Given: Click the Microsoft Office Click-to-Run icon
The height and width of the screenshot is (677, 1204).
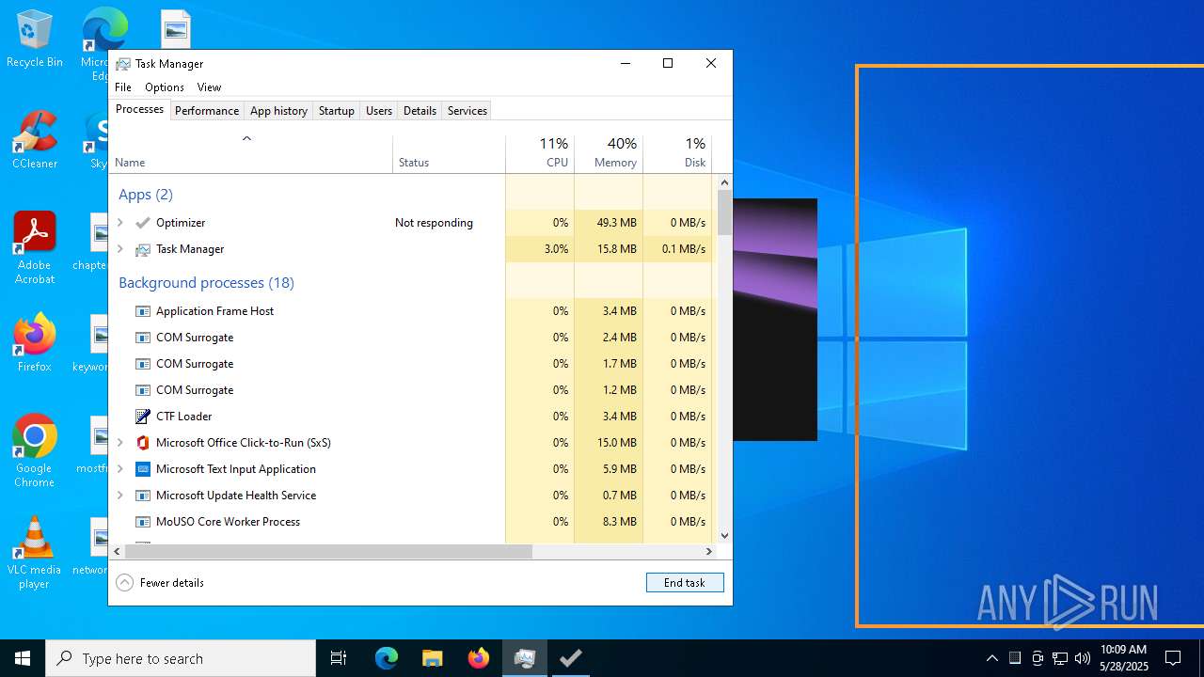Looking at the screenshot, I should [143, 443].
